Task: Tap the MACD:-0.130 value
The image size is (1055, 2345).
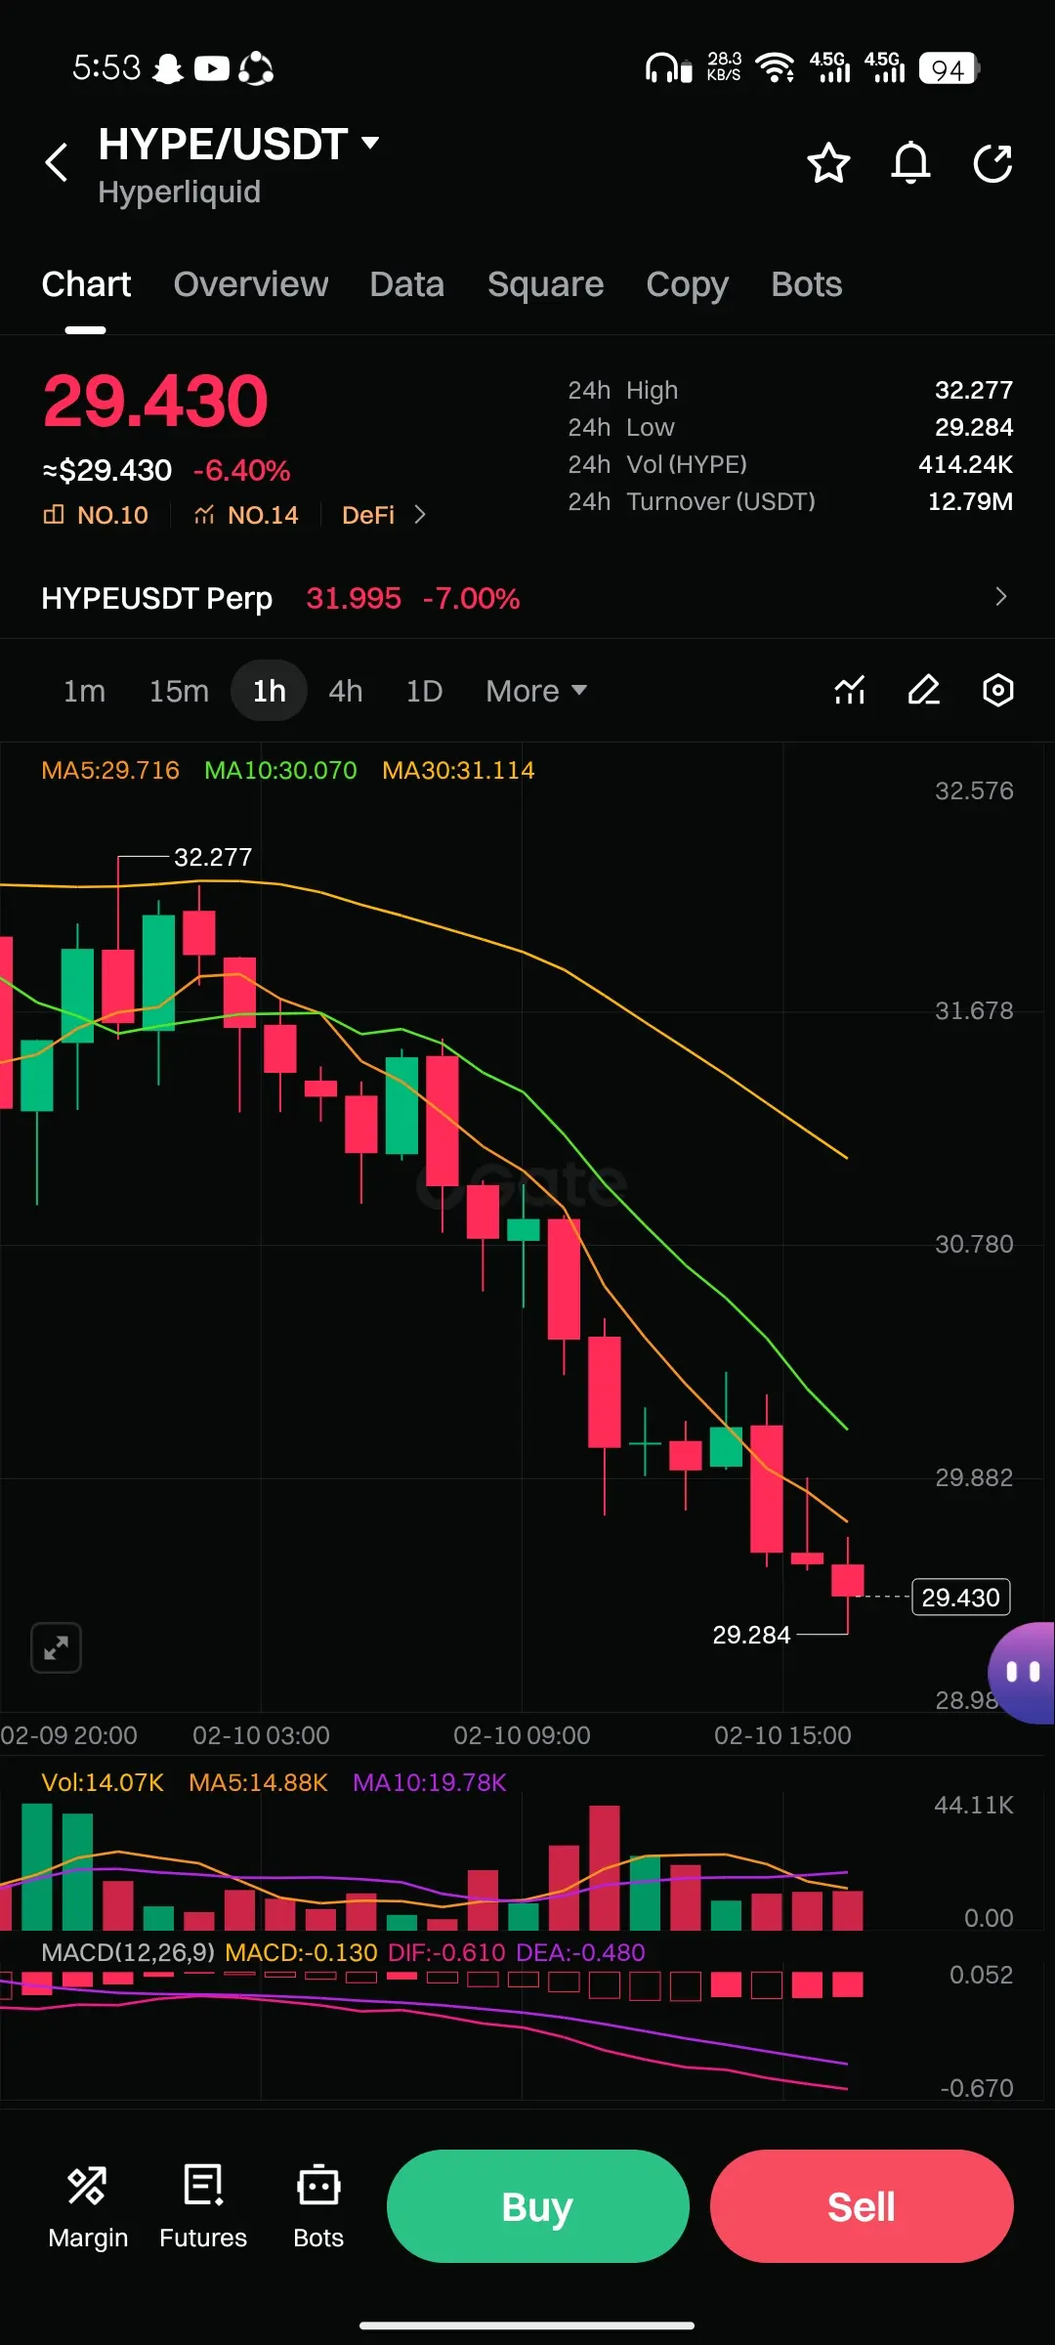Action: (x=301, y=1952)
